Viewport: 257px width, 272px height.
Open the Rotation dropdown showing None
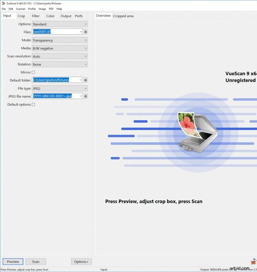coord(60,65)
